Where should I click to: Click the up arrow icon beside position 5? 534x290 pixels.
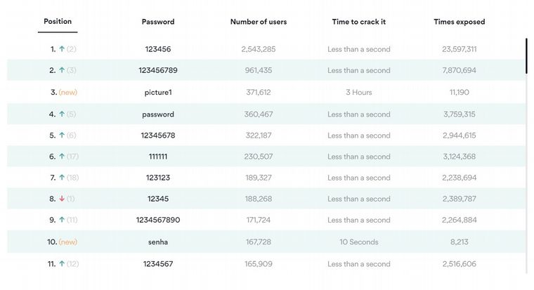(62, 136)
